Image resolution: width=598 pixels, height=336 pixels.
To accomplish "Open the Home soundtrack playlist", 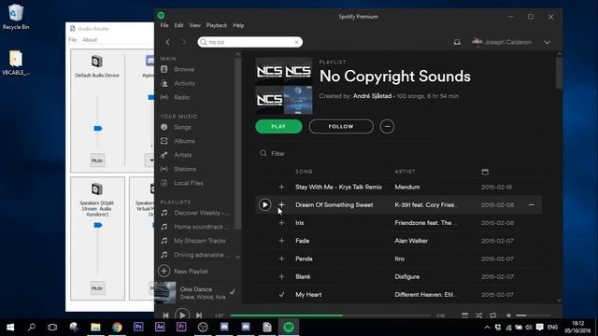I will tap(201, 227).
